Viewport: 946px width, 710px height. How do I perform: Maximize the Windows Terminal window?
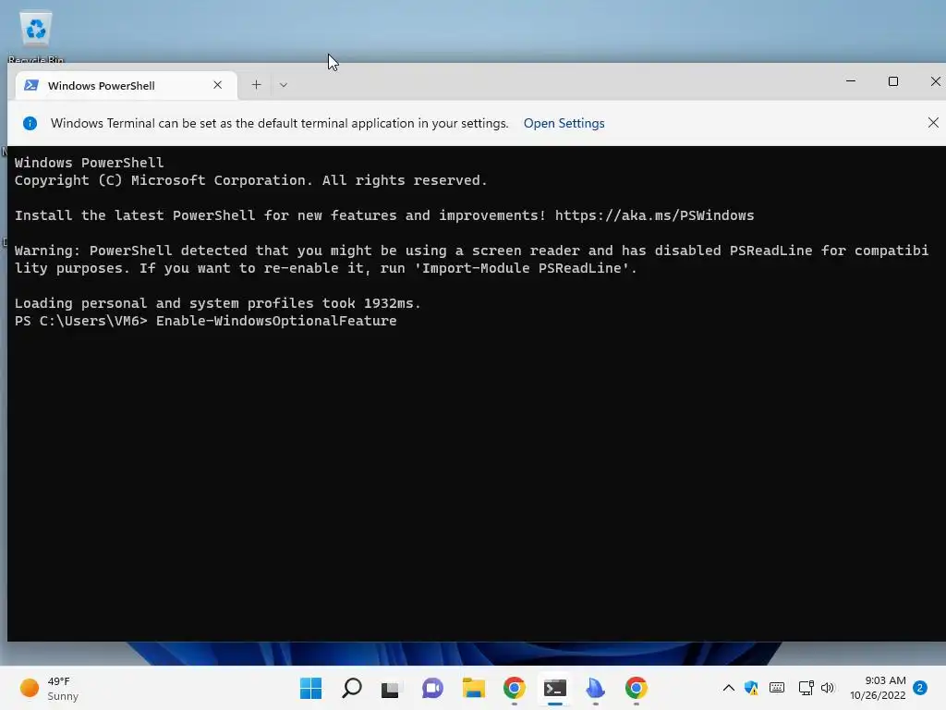pyautogui.click(x=893, y=81)
